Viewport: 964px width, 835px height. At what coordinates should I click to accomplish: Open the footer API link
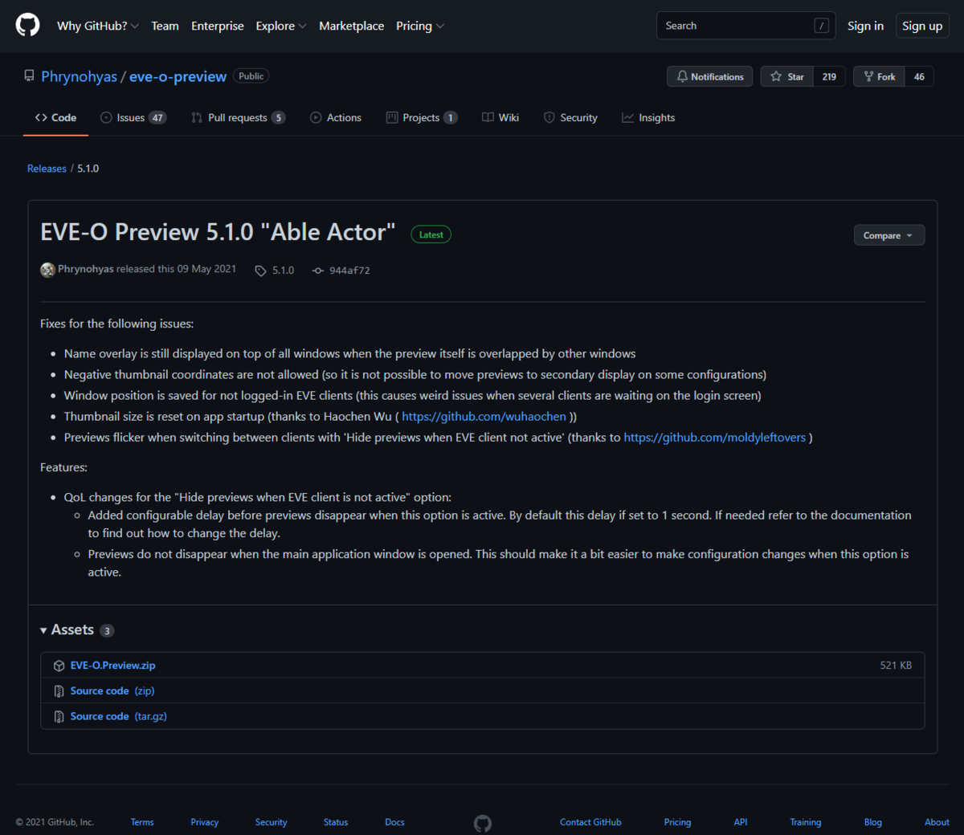[741, 822]
